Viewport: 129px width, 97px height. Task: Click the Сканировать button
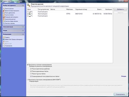point(120,94)
